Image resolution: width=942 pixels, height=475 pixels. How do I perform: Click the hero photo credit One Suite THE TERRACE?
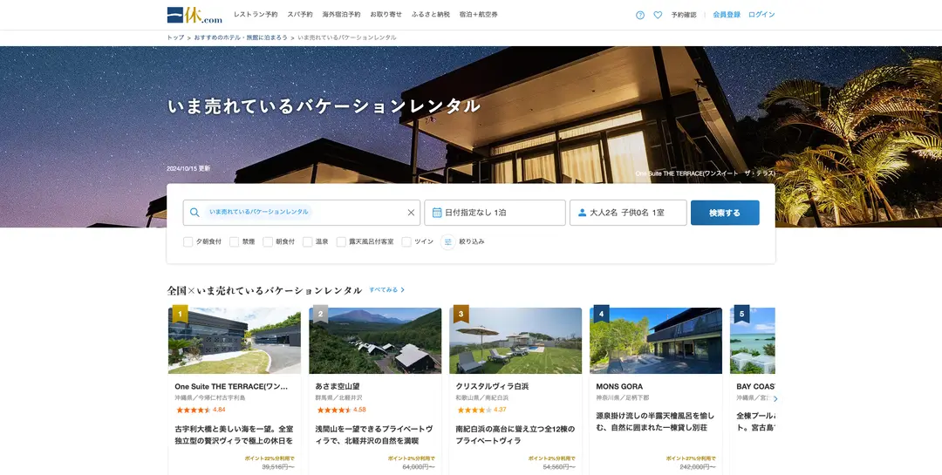point(706,173)
